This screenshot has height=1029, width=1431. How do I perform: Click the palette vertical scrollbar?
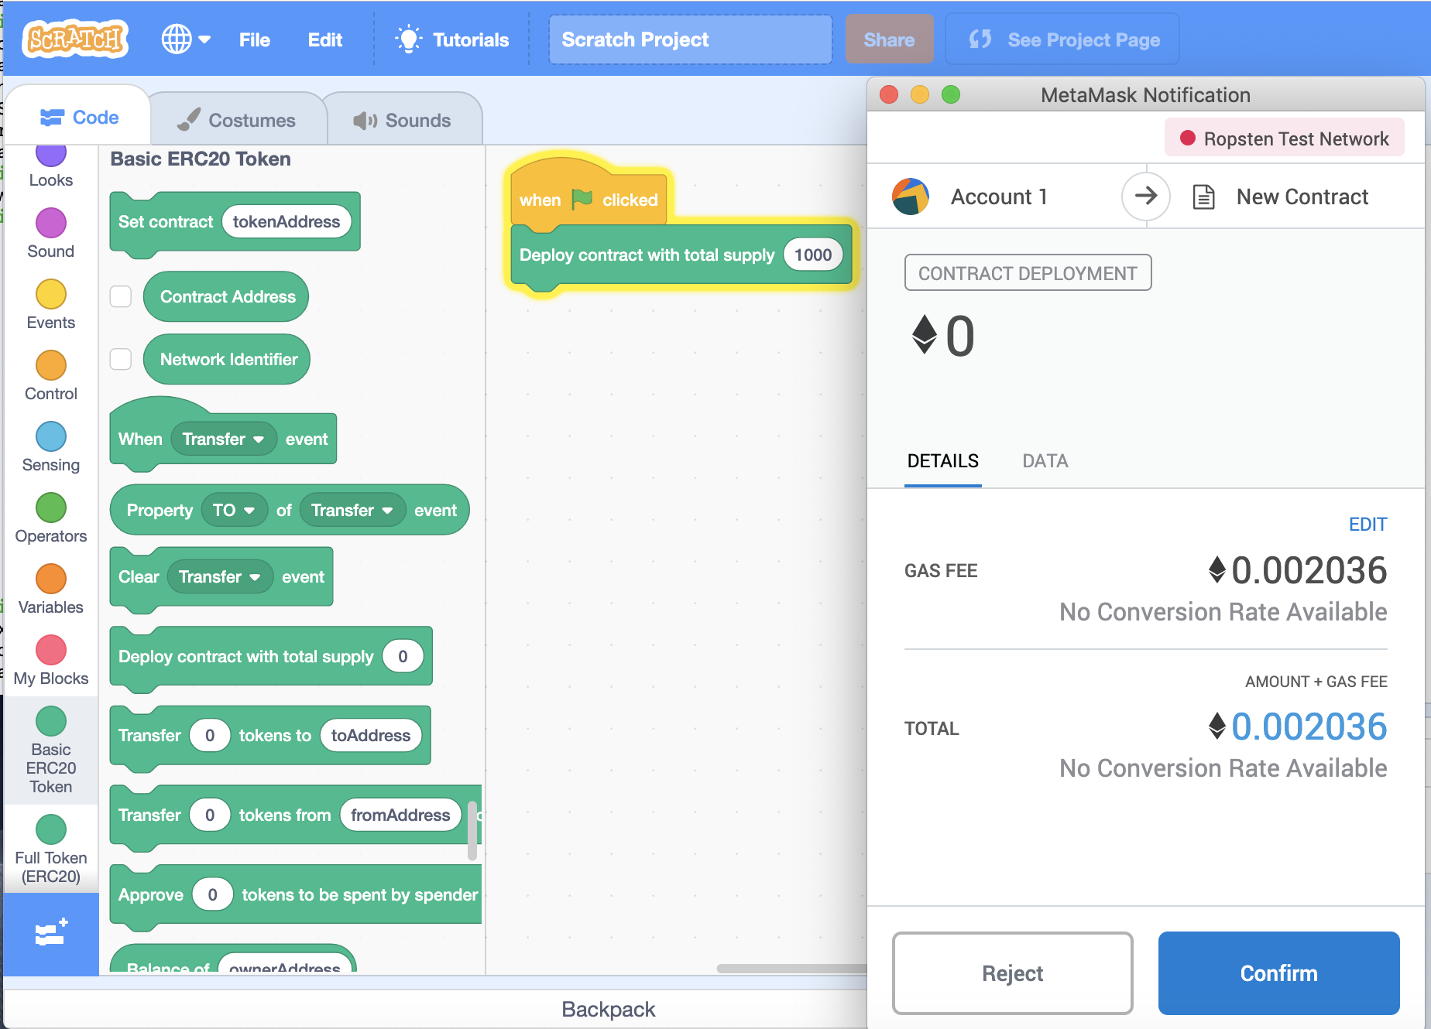click(x=472, y=829)
